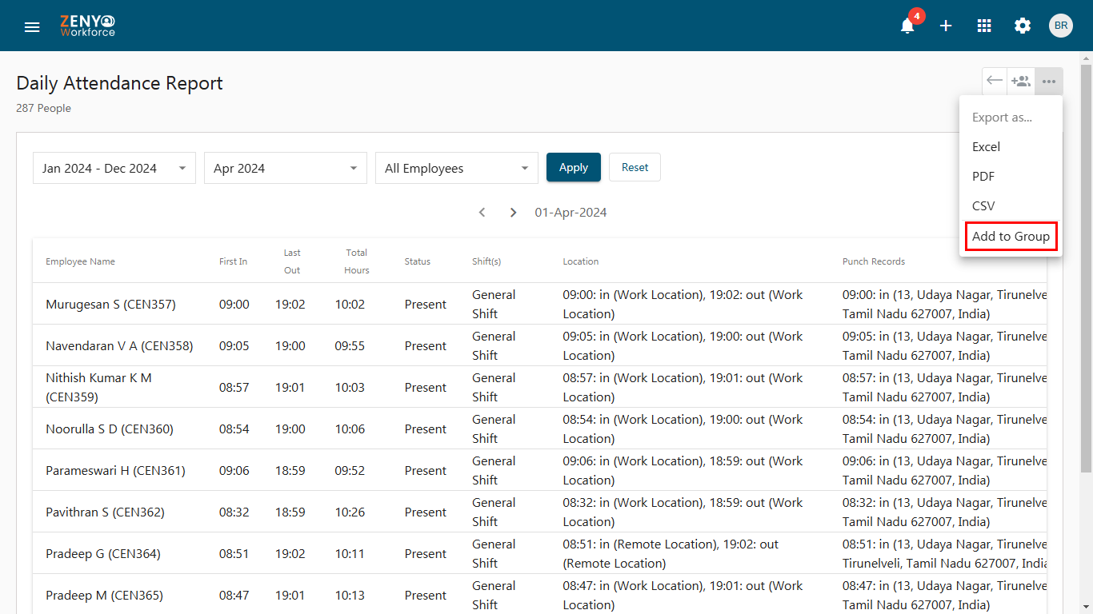
Task: Click General Shift for Pavithran S
Action: point(494,512)
